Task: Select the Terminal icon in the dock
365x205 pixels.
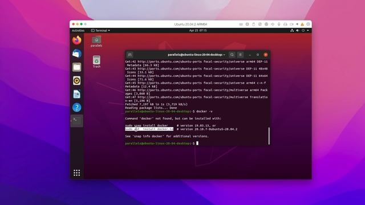Action: (76, 121)
